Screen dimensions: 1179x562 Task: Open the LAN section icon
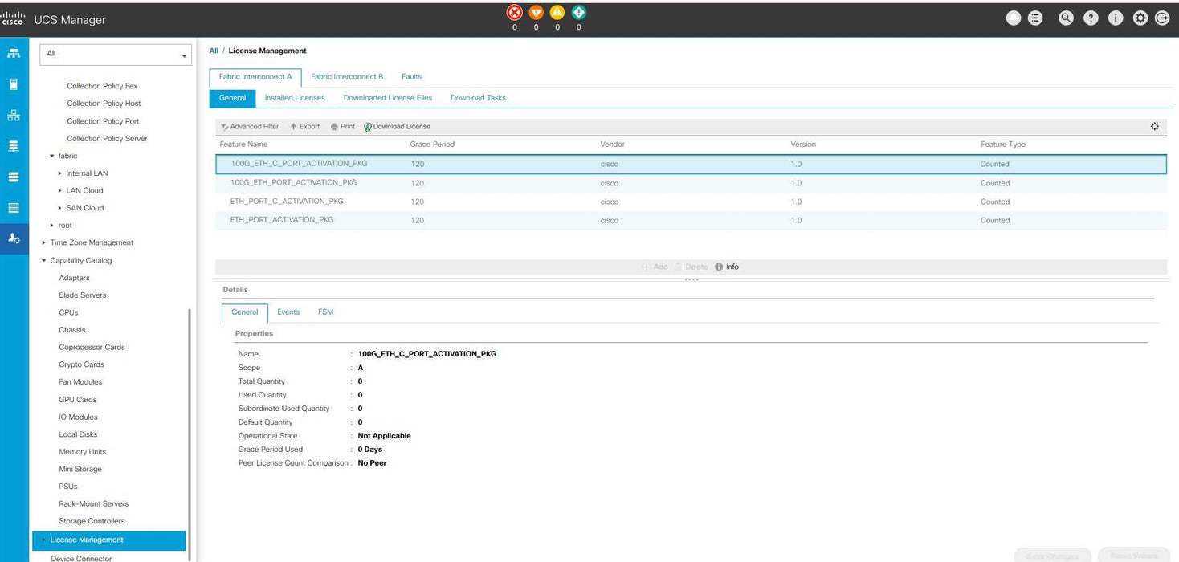(x=14, y=115)
